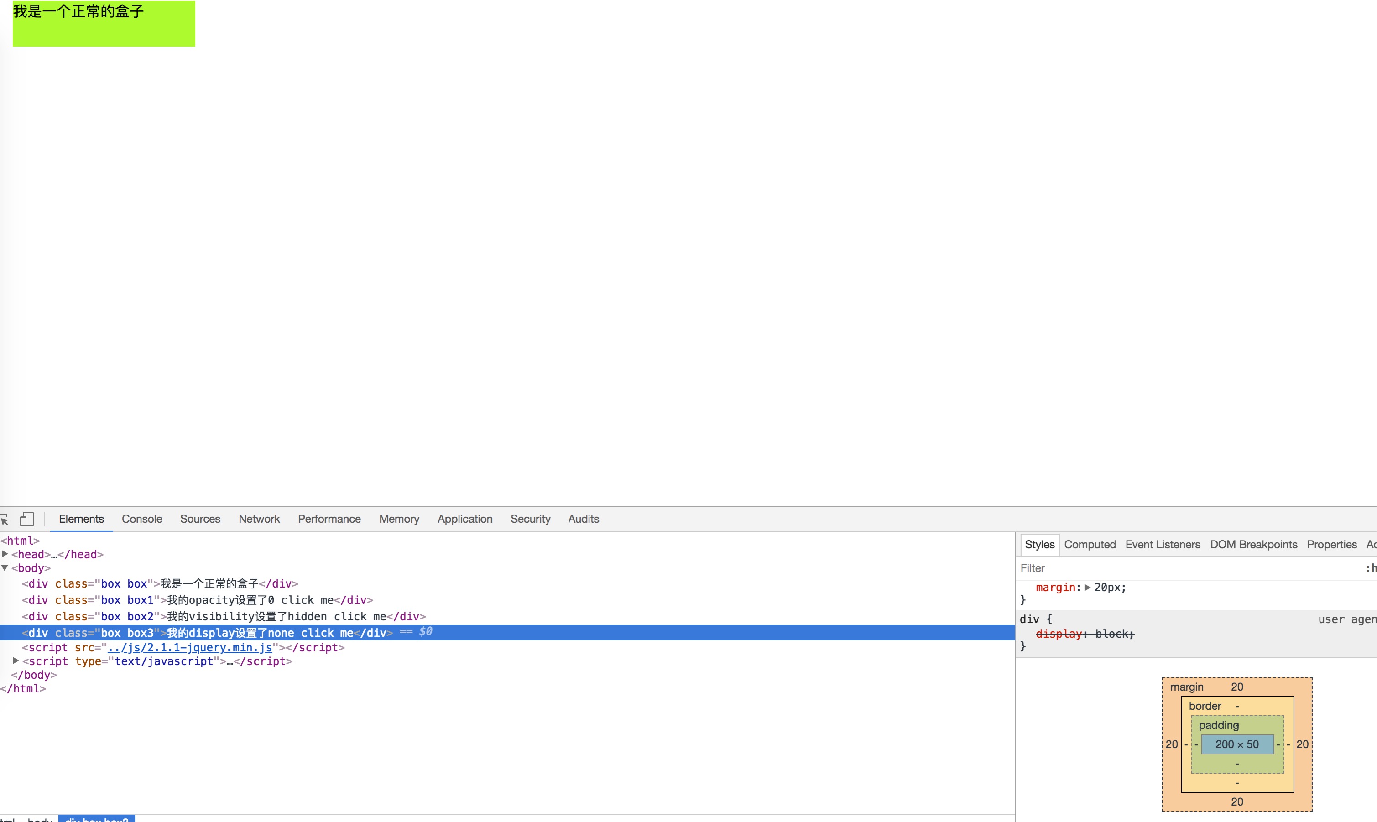Click the div selector in user agent rule
1377x822 pixels.
coord(1029,619)
